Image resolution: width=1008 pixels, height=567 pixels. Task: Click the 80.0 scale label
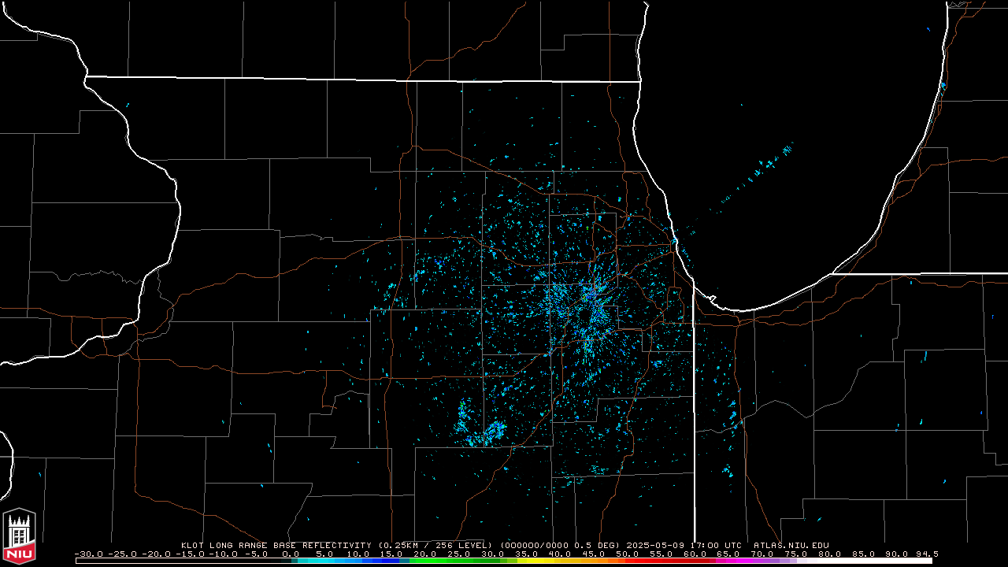828,554
